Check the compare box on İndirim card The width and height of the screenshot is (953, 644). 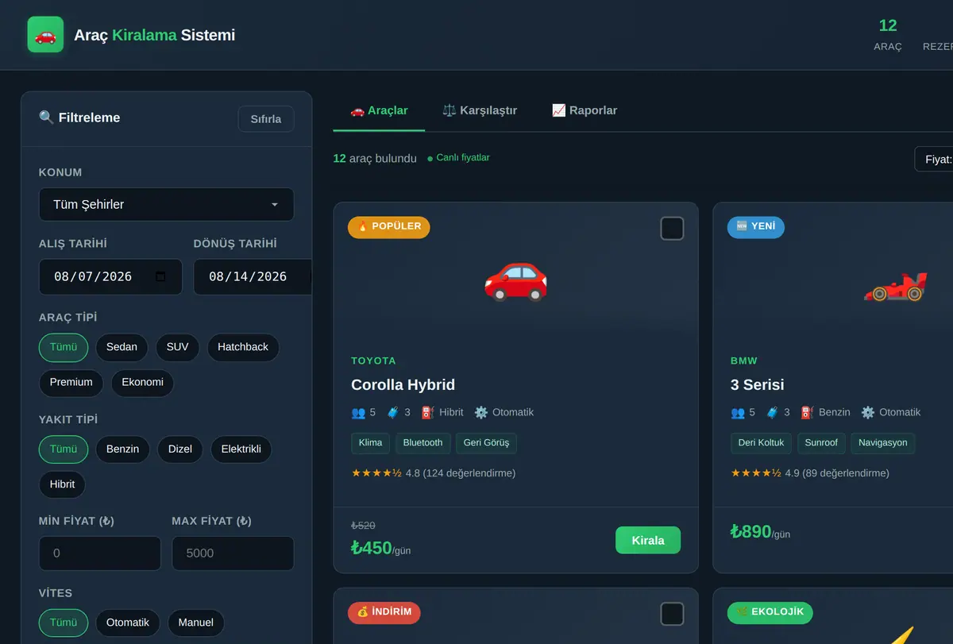[x=672, y=614]
